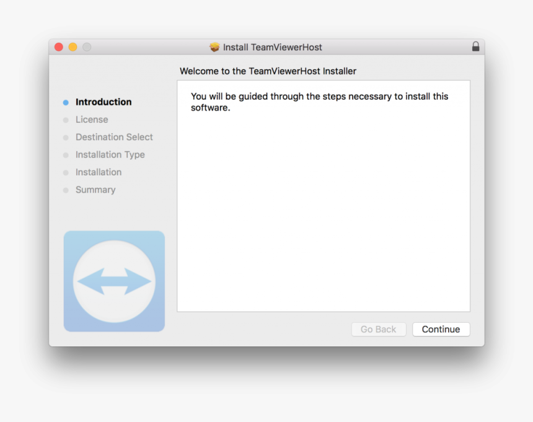The height and width of the screenshot is (422, 533).
Task: Click the 'Install TeamViewerHost' window title
Action: point(272,47)
